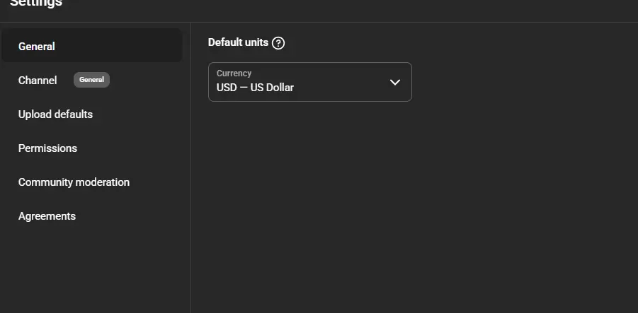Viewport: 638px width, 313px height.
Task: Expand the Currency dropdown chevron
Action: tap(394, 82)
